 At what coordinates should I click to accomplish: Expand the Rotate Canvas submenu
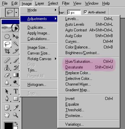pos(39,59)
